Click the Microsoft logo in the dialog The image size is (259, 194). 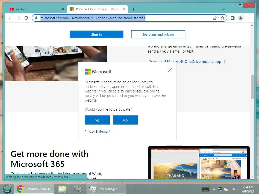98,71
